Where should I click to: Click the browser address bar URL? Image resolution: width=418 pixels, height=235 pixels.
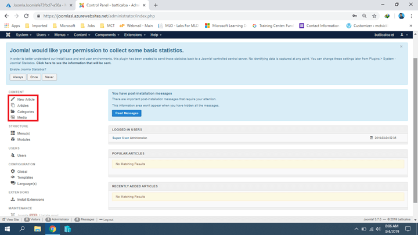(x=99, y=16)
